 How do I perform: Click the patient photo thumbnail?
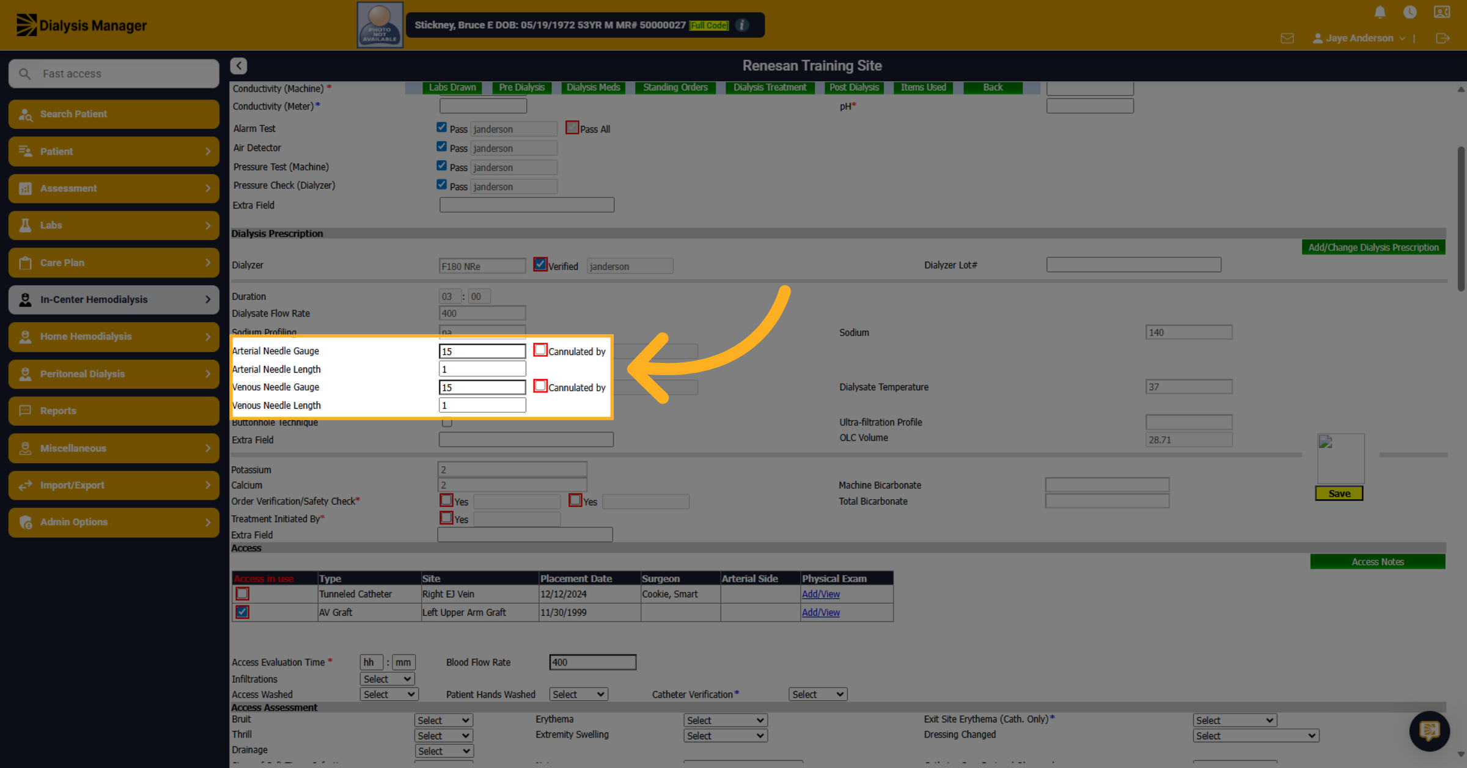point(380,24)
